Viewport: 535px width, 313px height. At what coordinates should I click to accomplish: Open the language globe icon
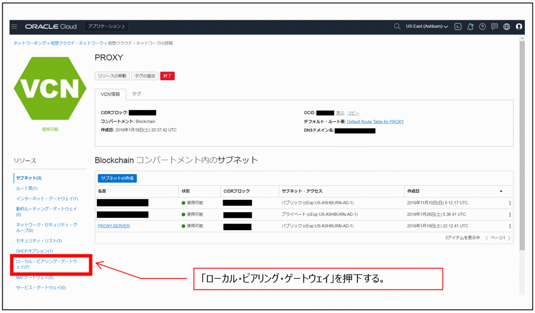(x=507, y=27)
